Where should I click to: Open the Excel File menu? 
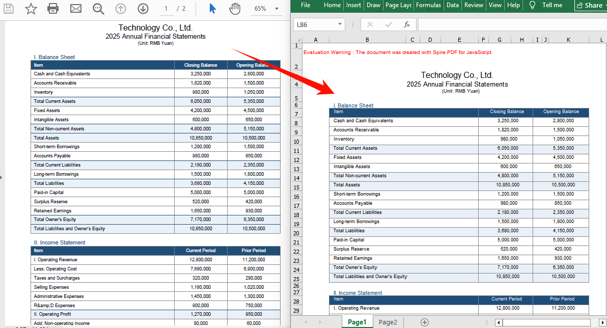tap(306, 5)
